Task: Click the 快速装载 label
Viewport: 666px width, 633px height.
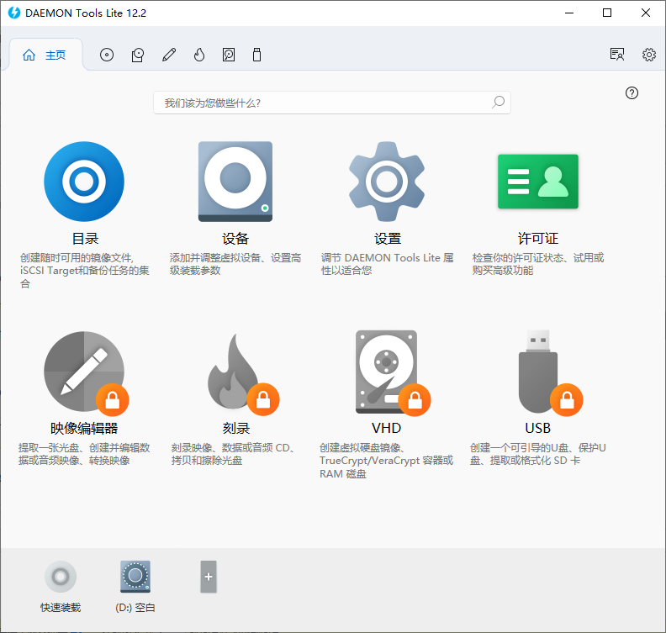Action: (61, 608)
